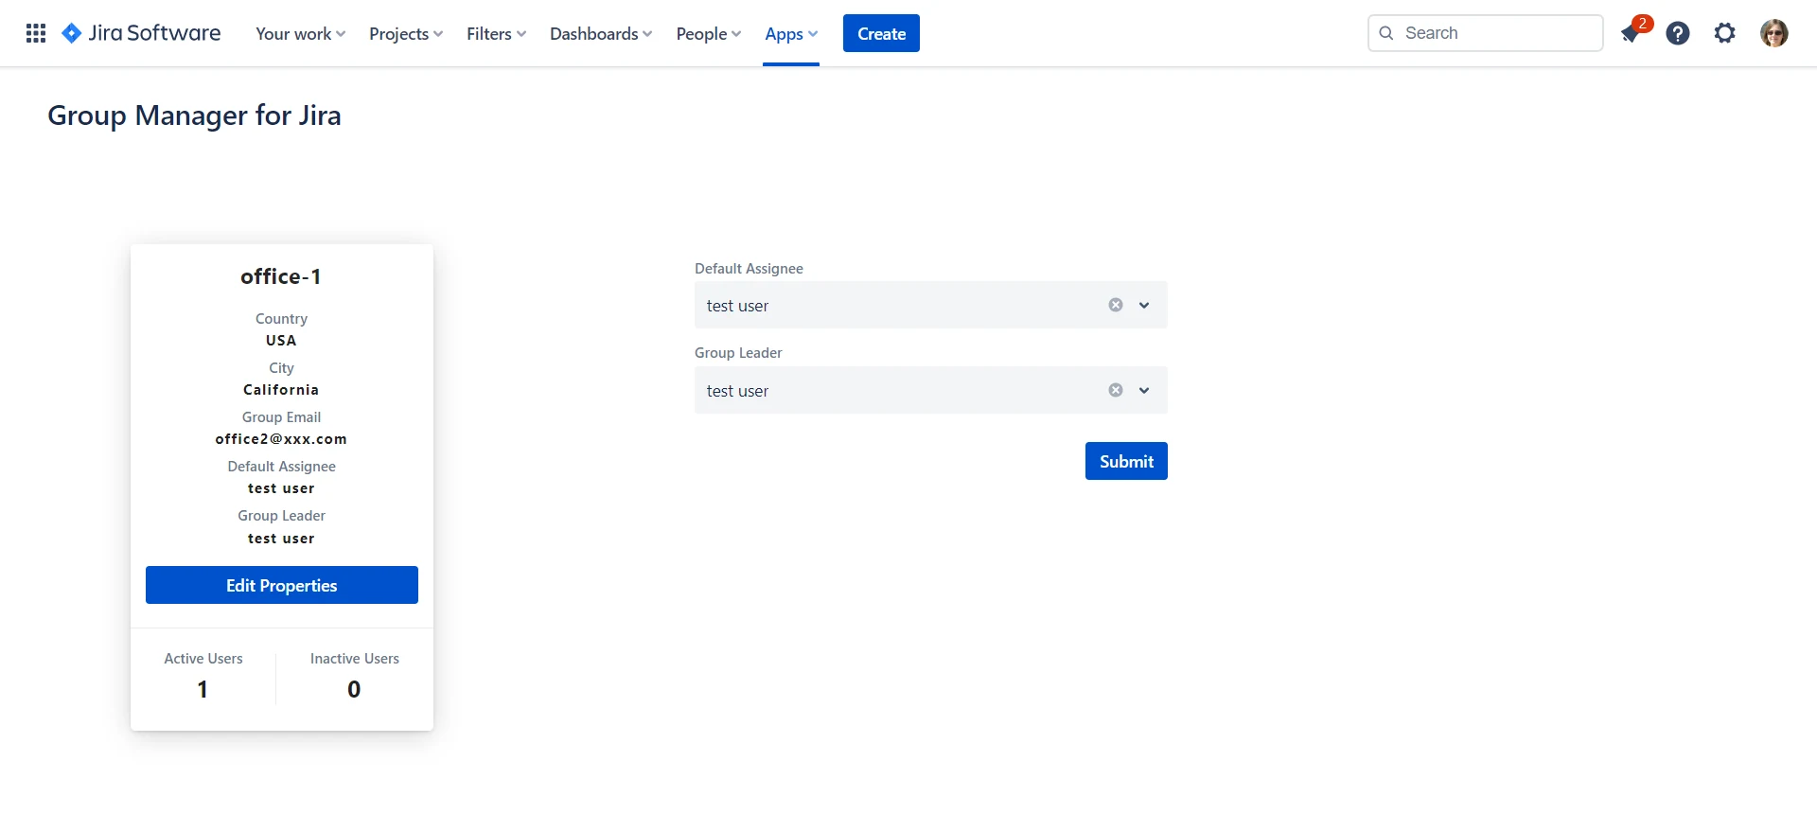Click the office-1 group title

281,276
